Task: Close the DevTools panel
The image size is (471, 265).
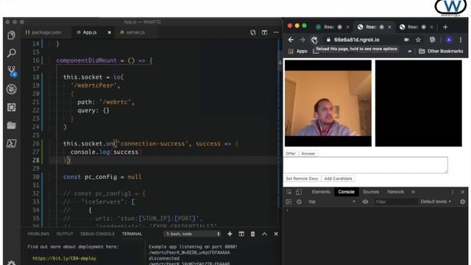Action: 463,192
